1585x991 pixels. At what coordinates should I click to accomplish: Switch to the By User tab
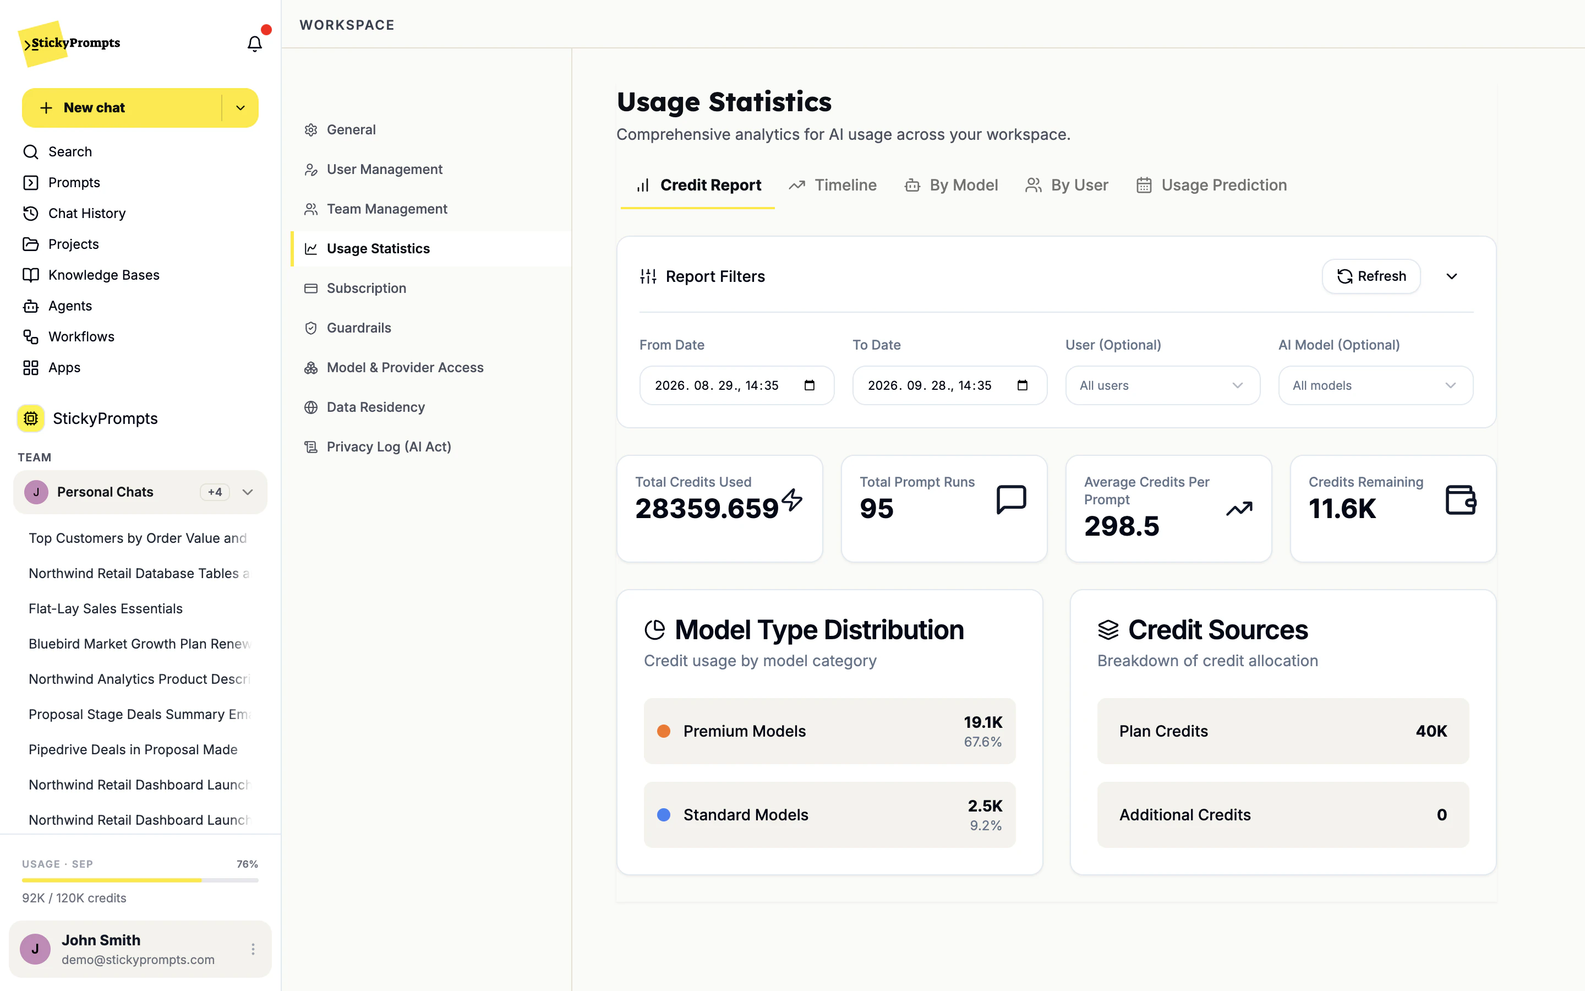pyautogui.click(x=1066, y=186)
